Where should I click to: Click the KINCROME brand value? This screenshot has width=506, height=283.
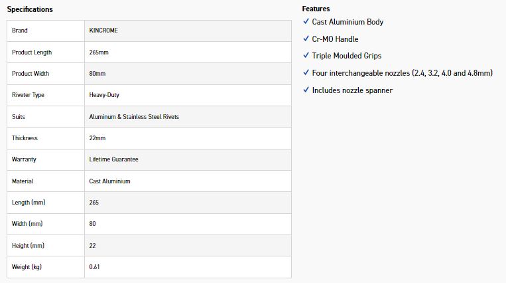[x=103, y=31]
